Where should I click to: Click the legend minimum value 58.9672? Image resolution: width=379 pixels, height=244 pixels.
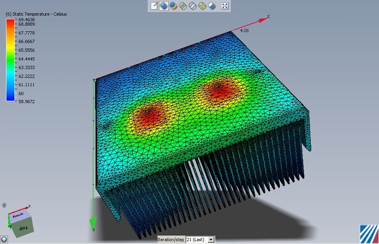(27, 101)
